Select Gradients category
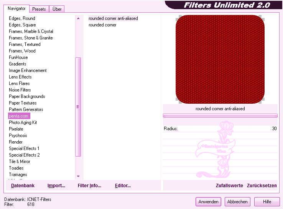 coord(18,64)
